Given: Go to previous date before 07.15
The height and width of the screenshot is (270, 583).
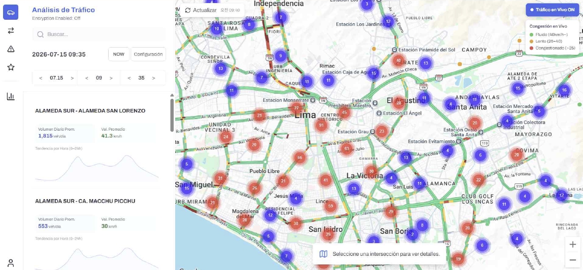Looking at the screenshot, I should [x=41, y=78].
